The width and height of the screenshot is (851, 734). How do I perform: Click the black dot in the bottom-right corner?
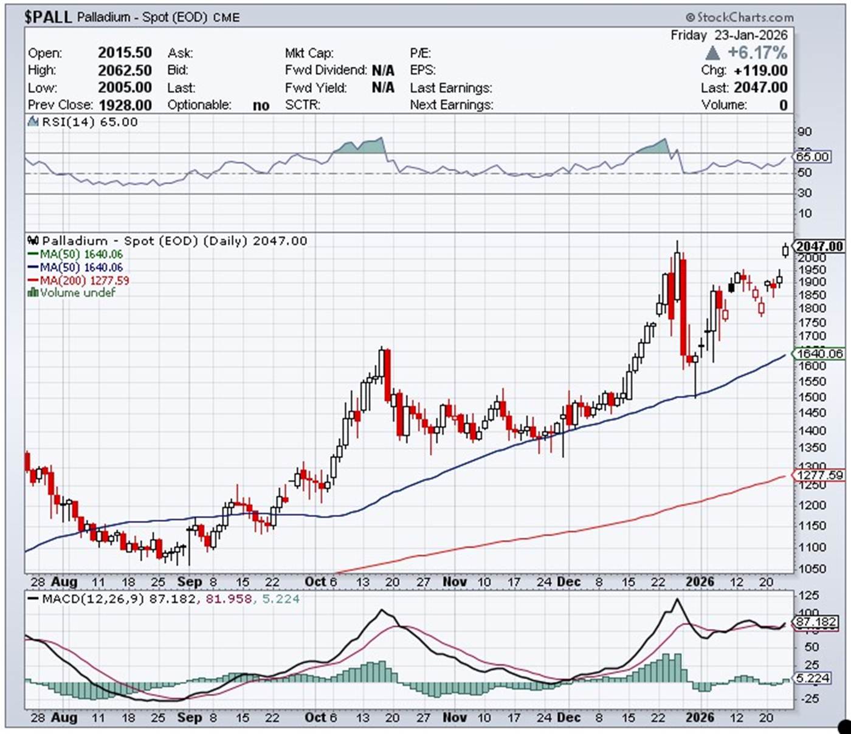(x=844, y=726)
